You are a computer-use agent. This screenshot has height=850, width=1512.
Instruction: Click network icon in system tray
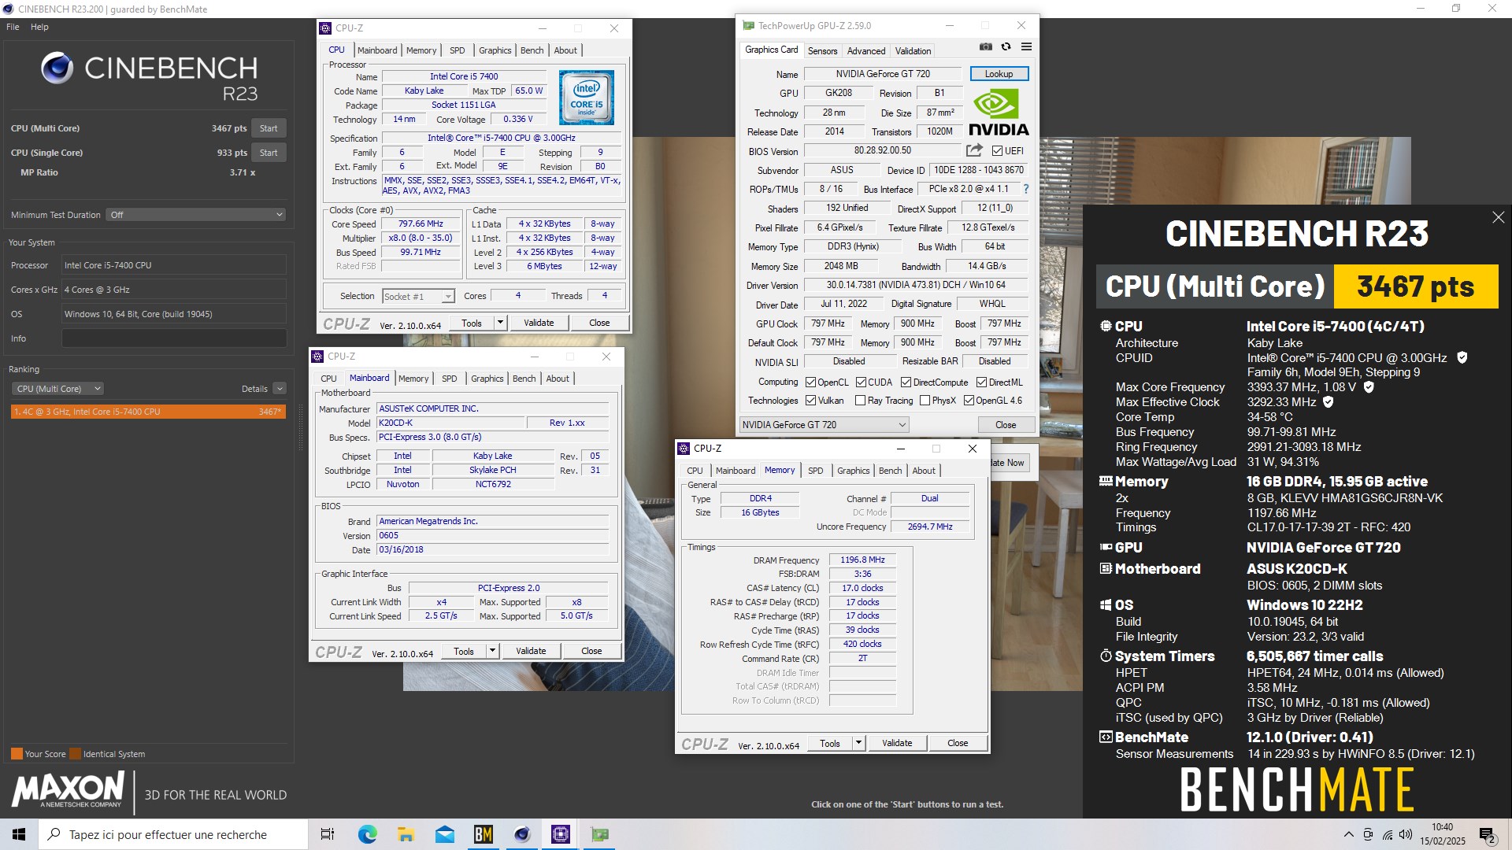click(x=1387, y=834)
